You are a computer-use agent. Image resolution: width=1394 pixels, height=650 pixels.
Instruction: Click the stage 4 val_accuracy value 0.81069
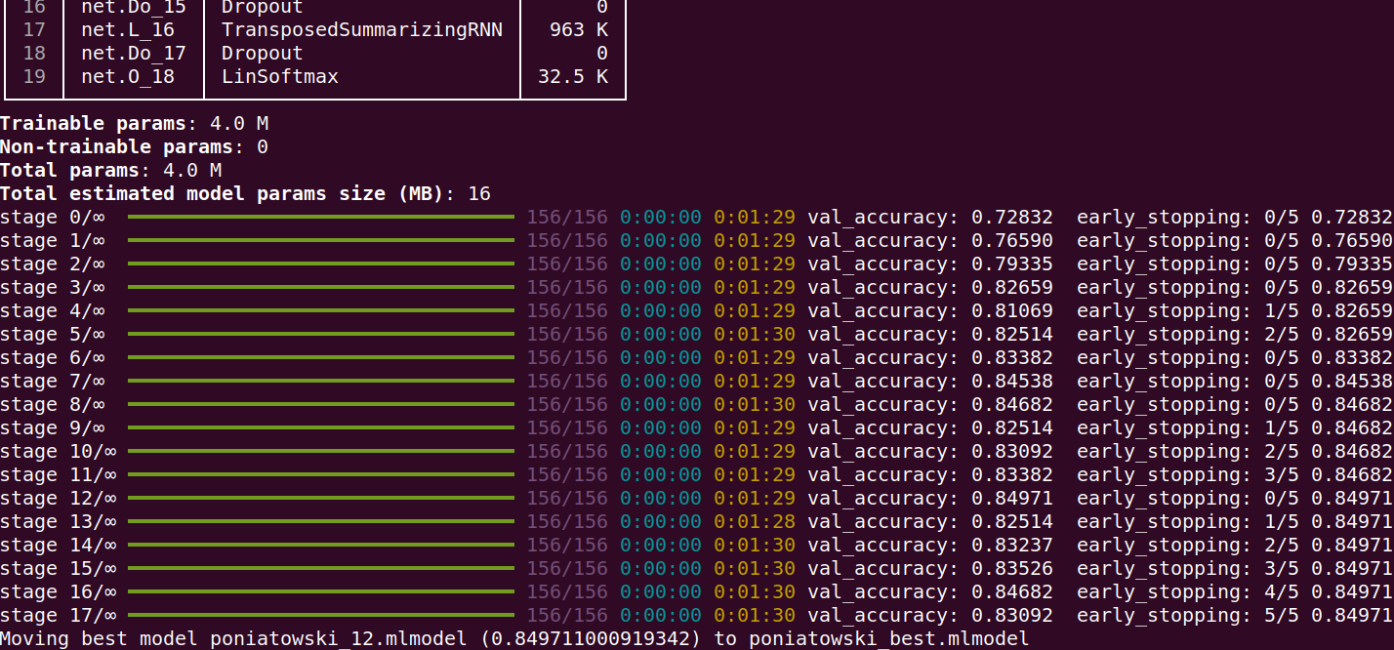pyautogui.click(x=1012, y=310)
